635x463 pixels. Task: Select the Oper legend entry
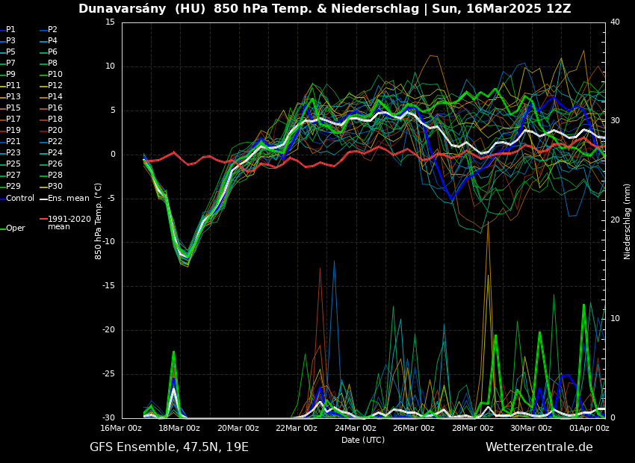(x=15, y=229)
